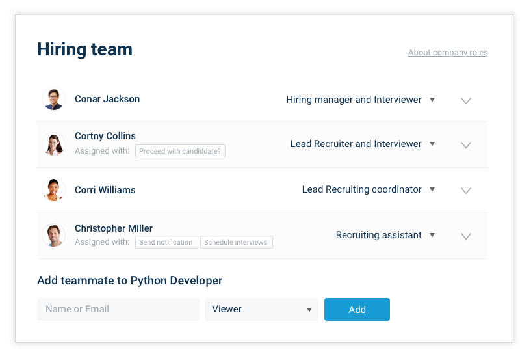Expand Christopher Miller's row with chevron
The image size is (531, 356).
466,236
